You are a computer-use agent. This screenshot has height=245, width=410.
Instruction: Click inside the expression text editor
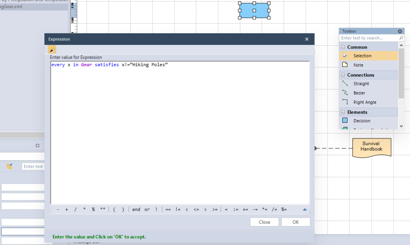(x=180, y=133)
